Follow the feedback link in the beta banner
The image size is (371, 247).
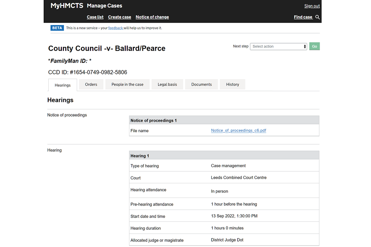tap(115, 28)
